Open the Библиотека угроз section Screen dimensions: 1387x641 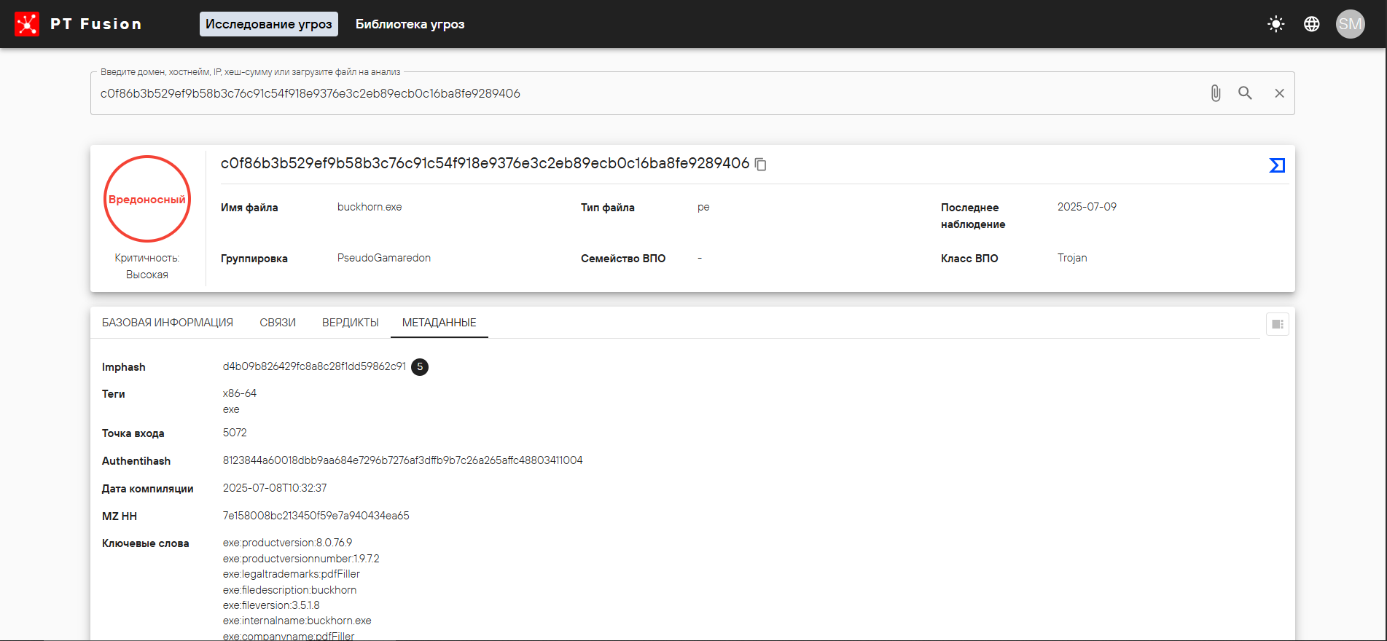(410, 24)
